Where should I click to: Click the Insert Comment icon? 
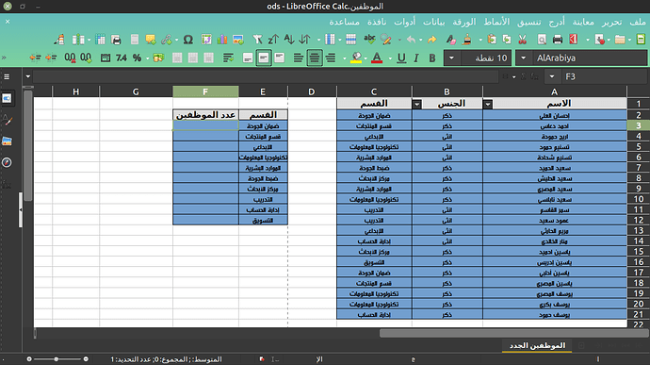(x=151, y=40)
